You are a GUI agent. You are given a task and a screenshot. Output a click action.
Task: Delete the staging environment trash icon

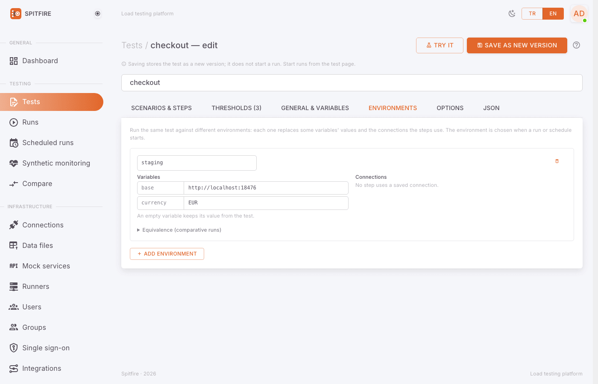click(557, 161)
